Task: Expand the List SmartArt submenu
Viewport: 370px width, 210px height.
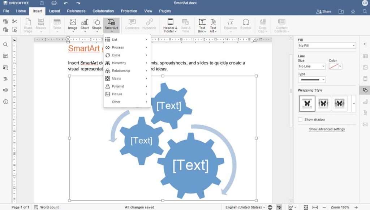Action: (127, 39)
